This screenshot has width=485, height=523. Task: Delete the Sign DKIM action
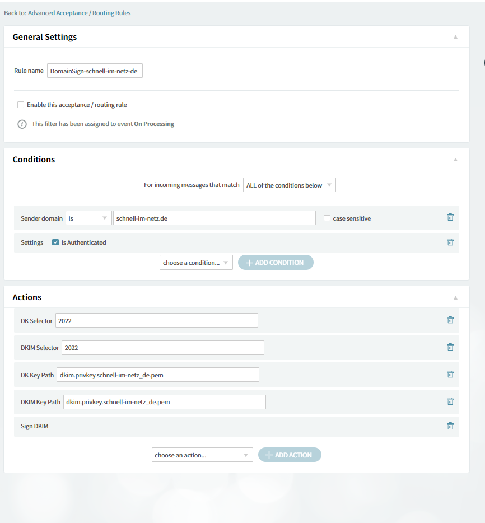pos(450,426)
